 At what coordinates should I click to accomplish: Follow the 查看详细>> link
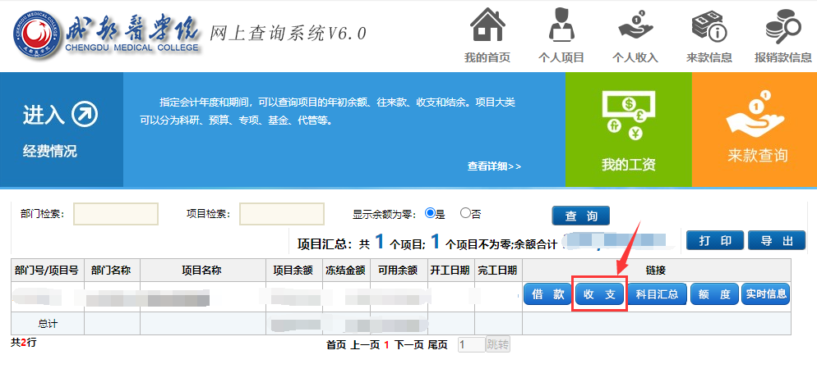pos(494,166)
